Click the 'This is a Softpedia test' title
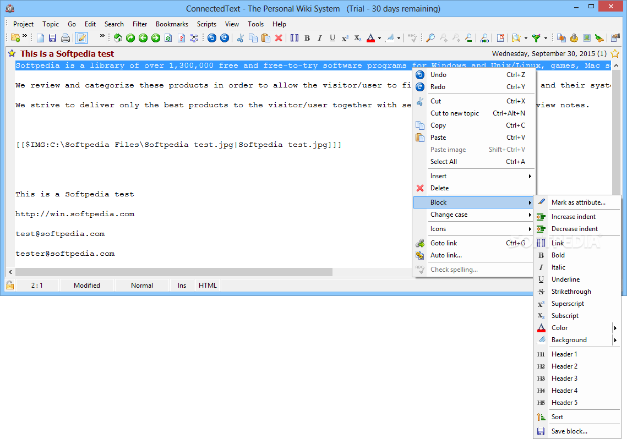 [67, 53]
